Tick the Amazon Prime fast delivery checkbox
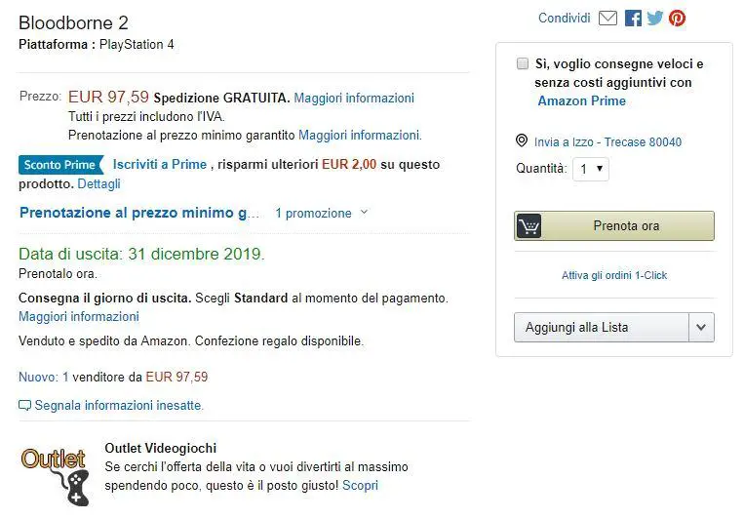 pos(523,63)
